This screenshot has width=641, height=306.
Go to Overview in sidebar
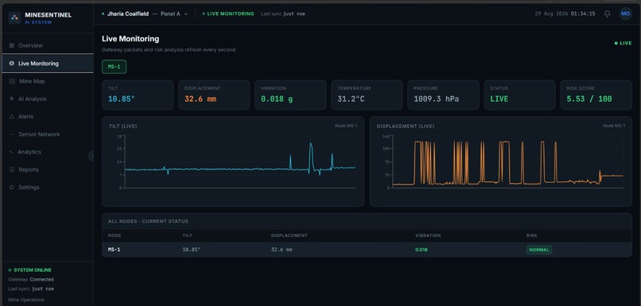click(x=48, y=45)
